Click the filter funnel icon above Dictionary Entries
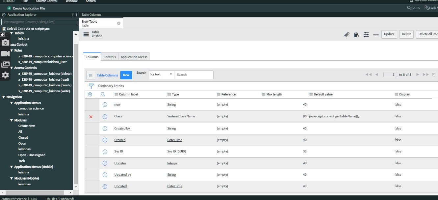The height and width of the screenshot is (200, 438). click(x=91, y=86)
